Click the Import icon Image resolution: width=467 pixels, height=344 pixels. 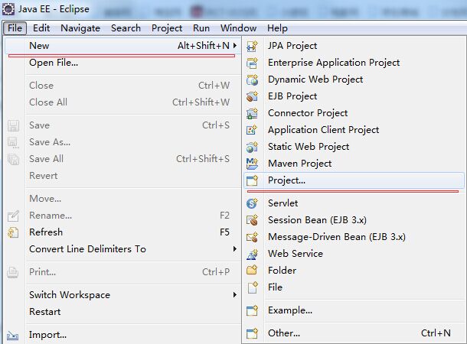pyautogui.click(x=13, y=336)
